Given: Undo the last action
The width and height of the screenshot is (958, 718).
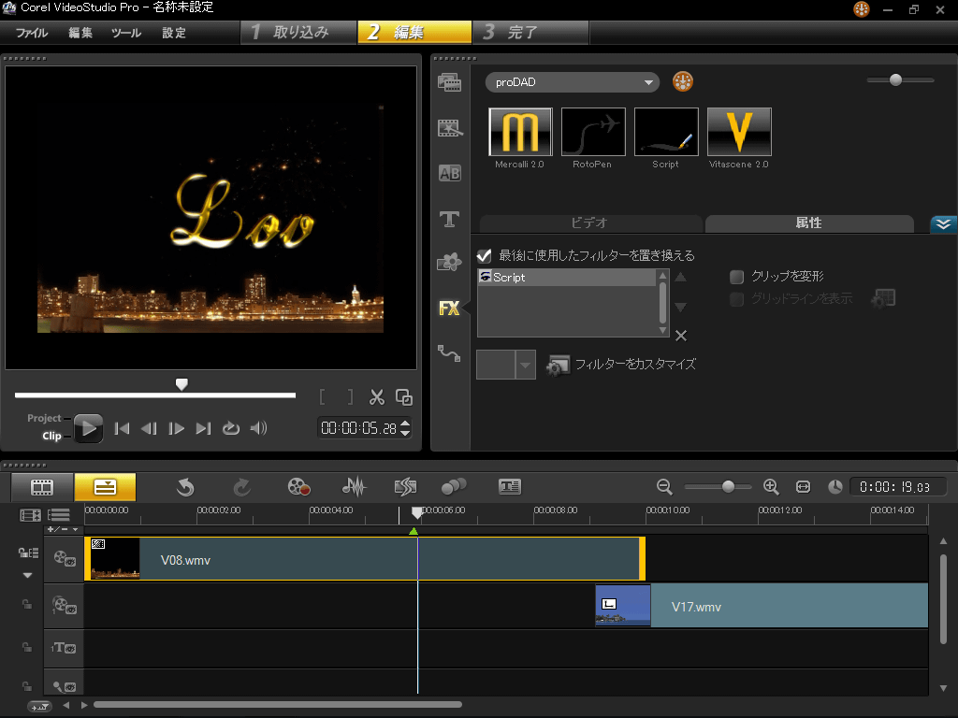Looking at the screenshot, I should point(186,487).
